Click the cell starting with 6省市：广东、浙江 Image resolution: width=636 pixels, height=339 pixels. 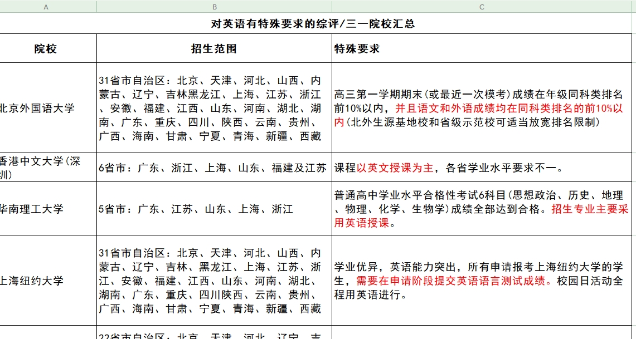(x=213, y=165)
